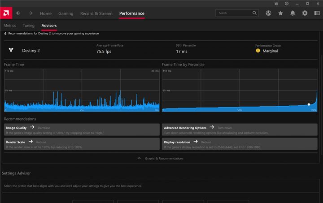Image resolution: width=323 pixels, height=203 pixels.
Task: Open notifications bell icon
Action: (292, 13)
